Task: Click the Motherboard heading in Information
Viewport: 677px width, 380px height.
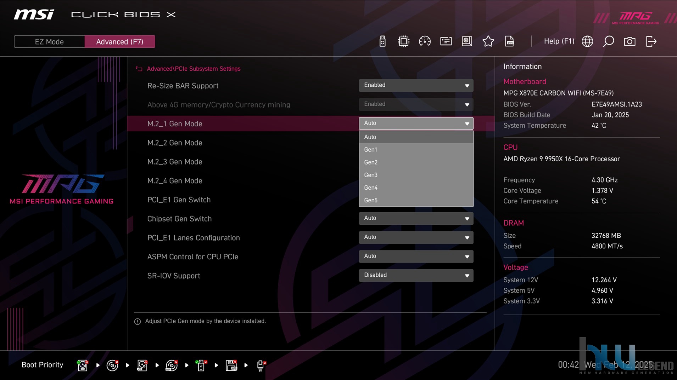Action: pyautogui.click(x=525, y=81)
